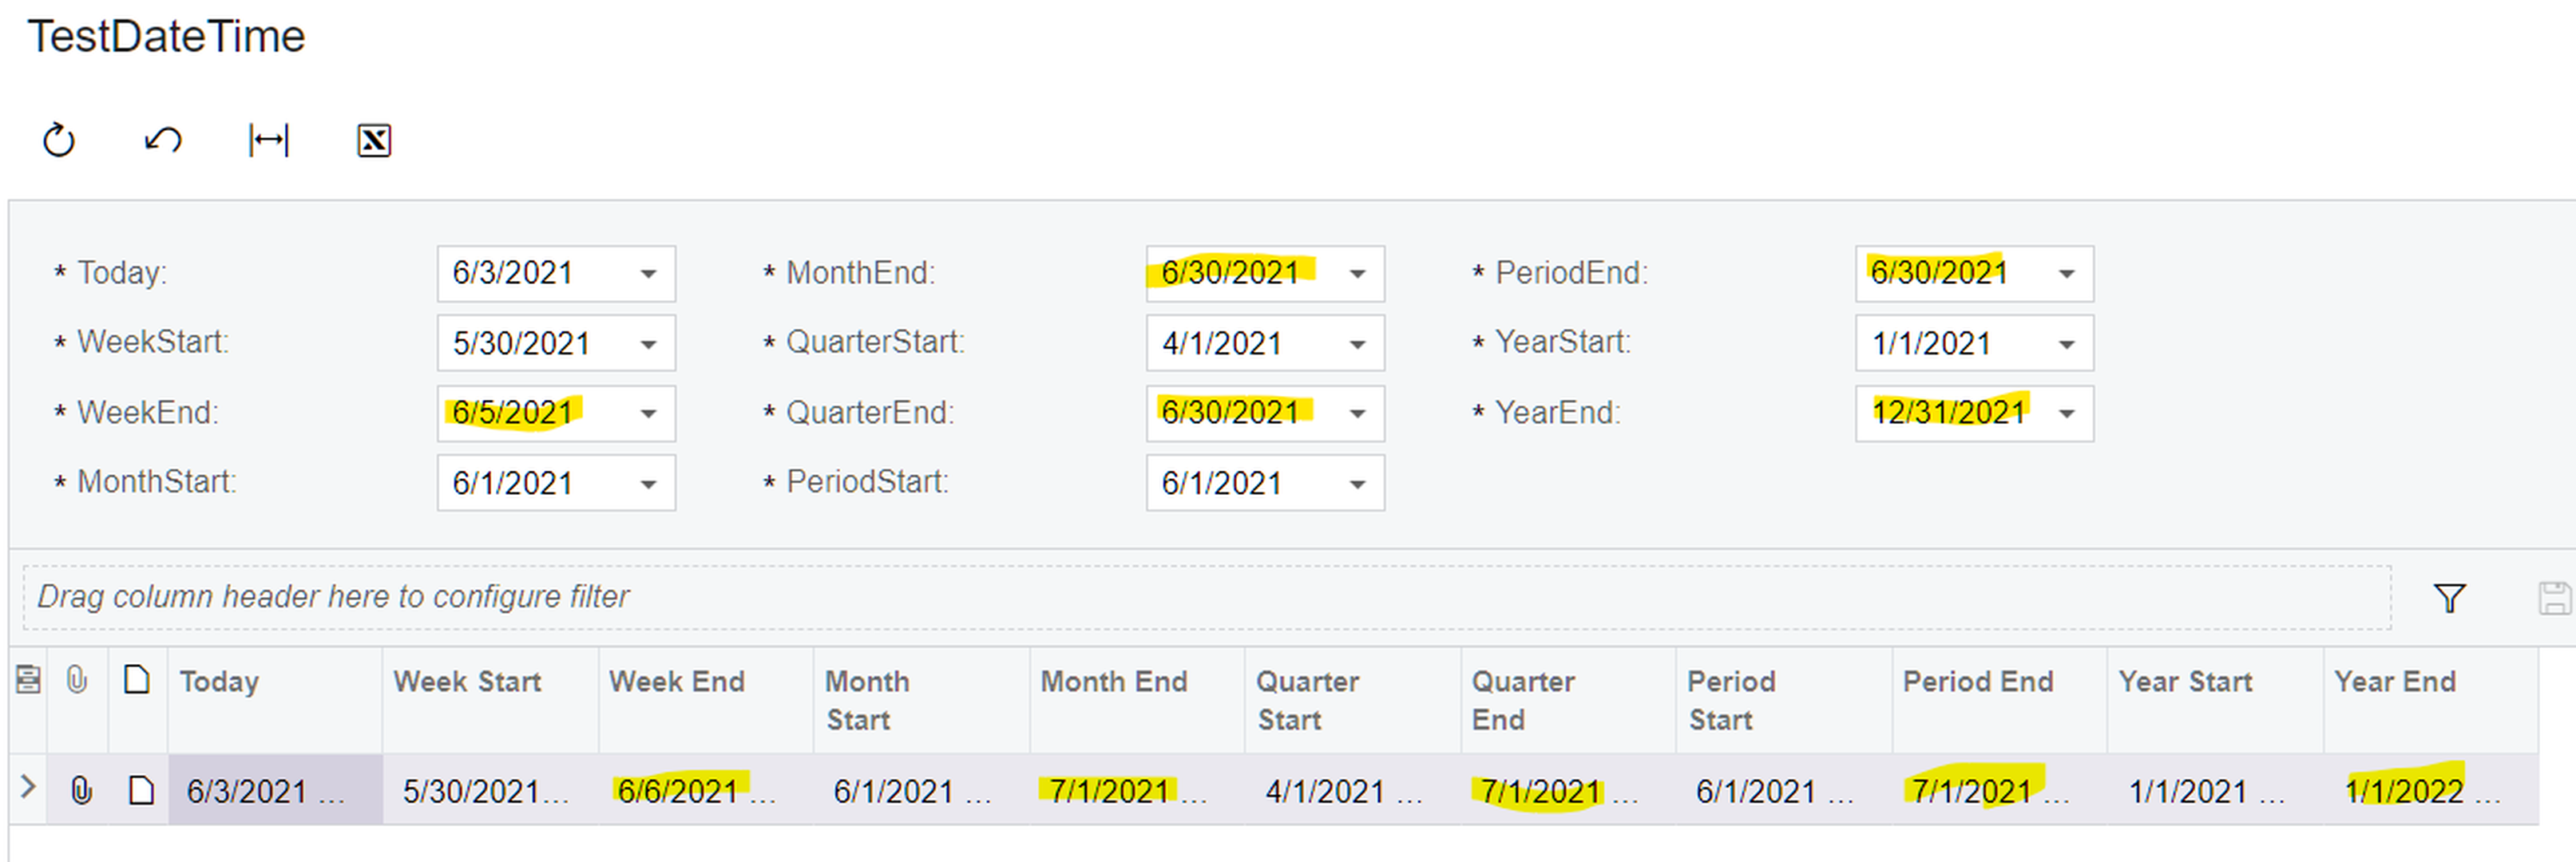2576x862 pixels.
Task: Open the MonthEnd date dropdown
Action: [x=1357, y=274]
